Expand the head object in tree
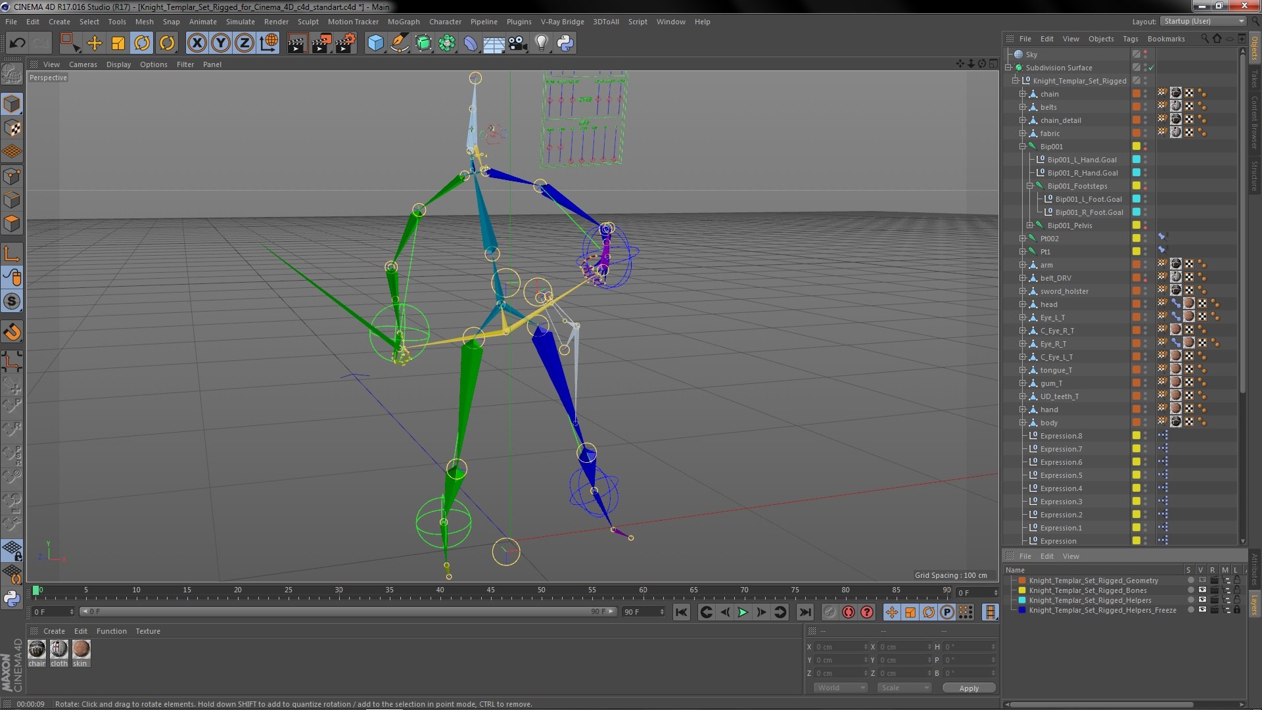The image size is (1262, 710). click(1023, 304)
